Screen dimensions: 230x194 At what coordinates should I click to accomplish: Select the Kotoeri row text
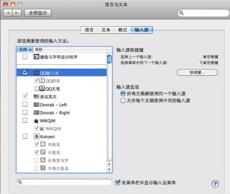pos(47,137)
